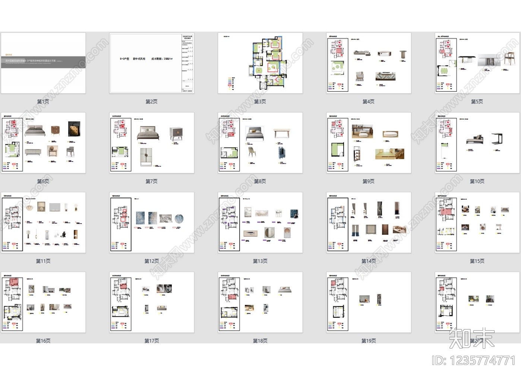The image size is (521, 375).
Task: Select the "第13页" caption text
Action: [x=260, y=261]
